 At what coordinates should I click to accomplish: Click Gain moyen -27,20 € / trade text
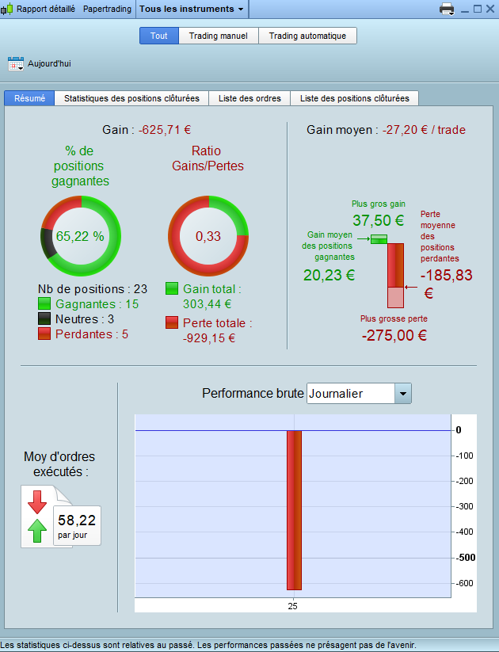[386, 130]
